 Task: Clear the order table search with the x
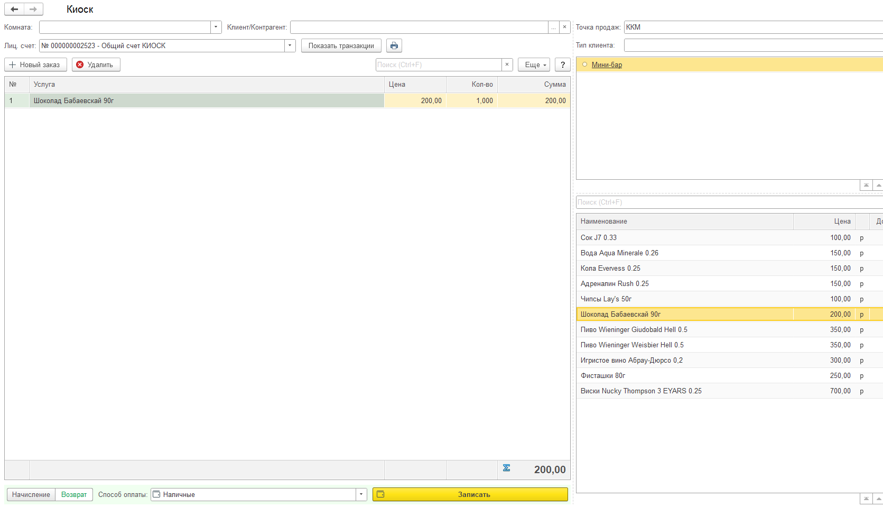507,64
